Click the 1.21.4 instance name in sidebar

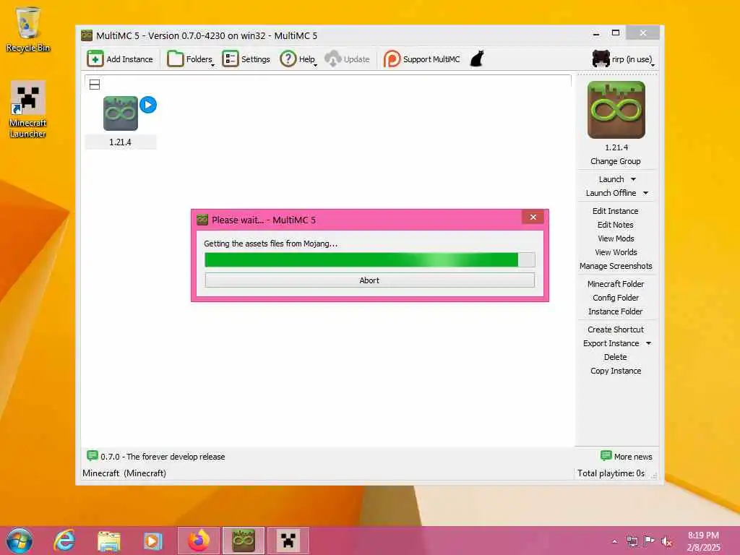pos(616,147)
